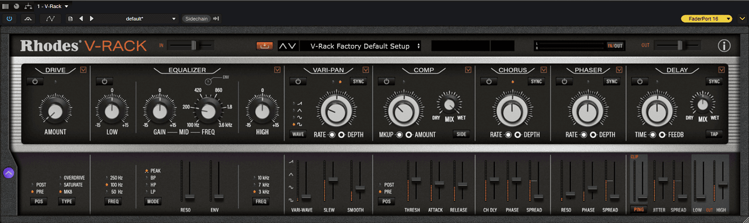Viewport: 749px width, 223px height.
Task: Click the purple collapse arrow on left edge
Action: (x=9, y=172)
